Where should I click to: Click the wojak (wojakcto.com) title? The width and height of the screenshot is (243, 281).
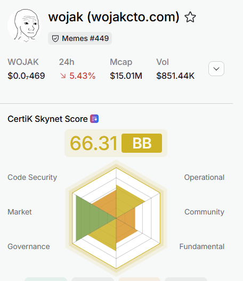[x=114, y=17]
